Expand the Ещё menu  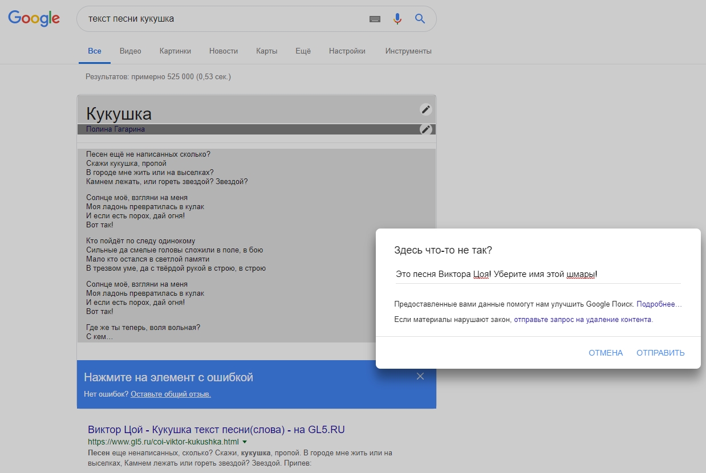pos(303,51)
